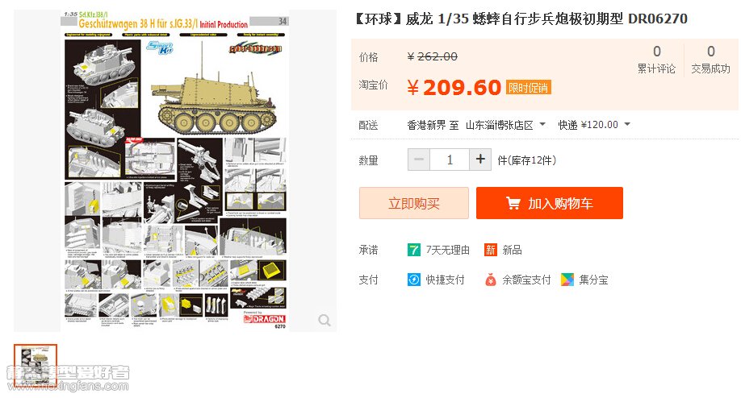This screenshot has height=398, width=741.
Task: Click the shopping cart icon
Action: click(513, 203)
